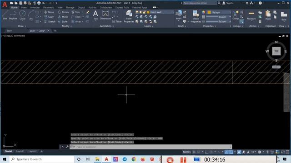
Task: Switch to the Parametric ribbon tab
Action: click(x=49, y=8)
